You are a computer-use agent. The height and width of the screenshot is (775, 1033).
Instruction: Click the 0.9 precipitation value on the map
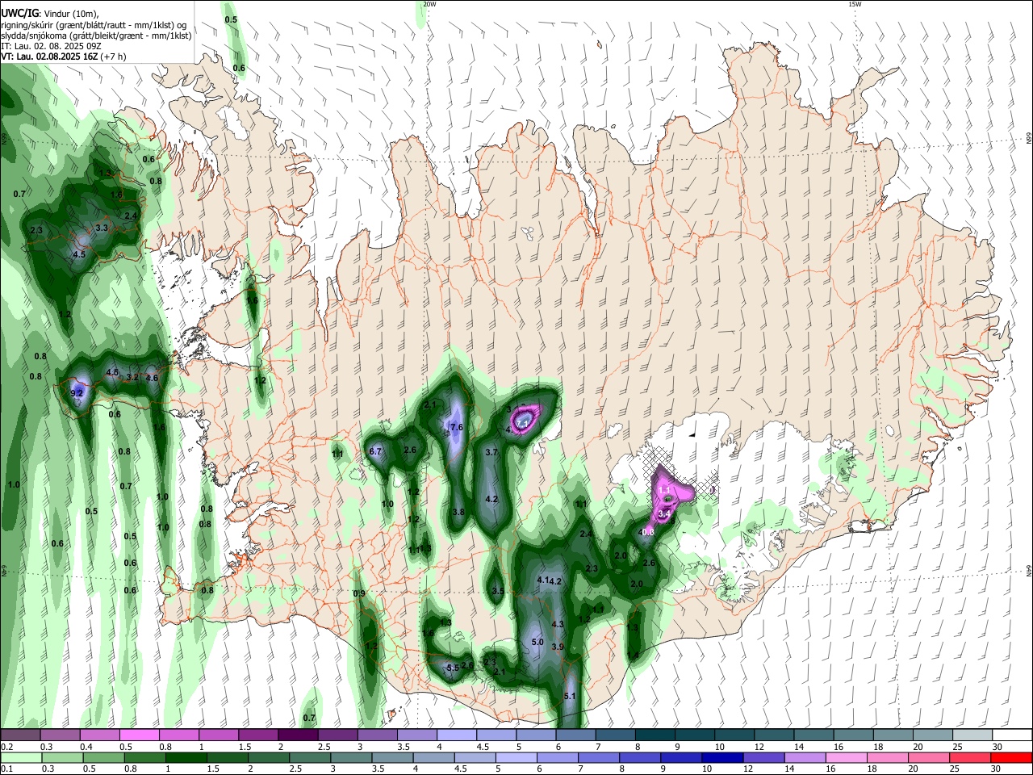point(360,594)
